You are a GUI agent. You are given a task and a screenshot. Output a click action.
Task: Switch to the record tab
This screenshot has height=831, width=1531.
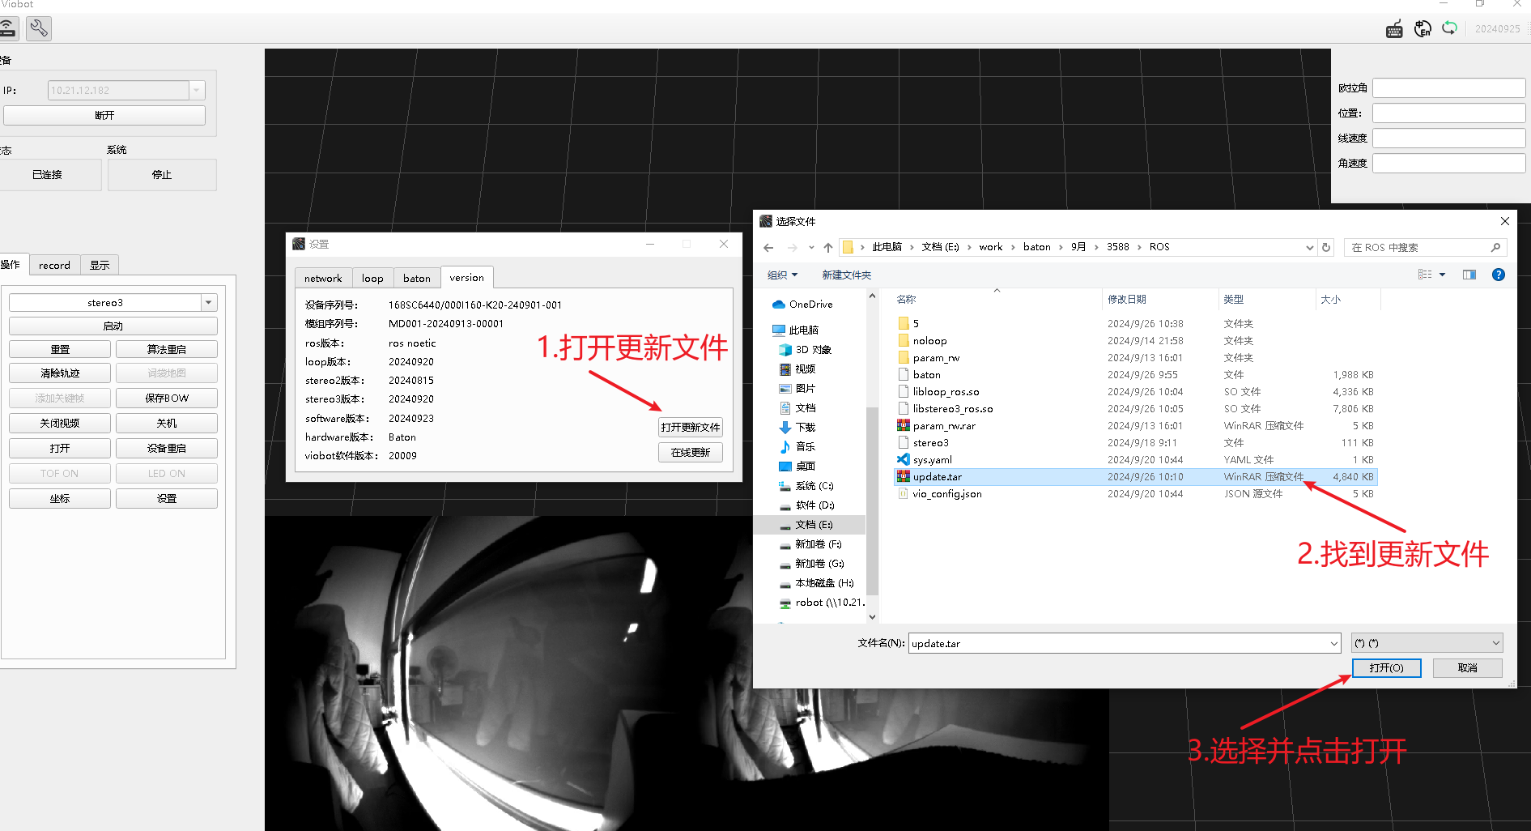54,265
